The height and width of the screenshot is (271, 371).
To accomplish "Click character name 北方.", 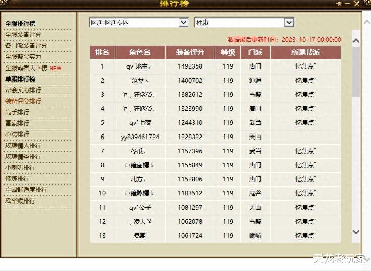I will tap(138, 179).
